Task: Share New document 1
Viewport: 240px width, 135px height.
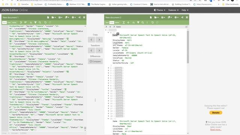Action: [79, 18]
